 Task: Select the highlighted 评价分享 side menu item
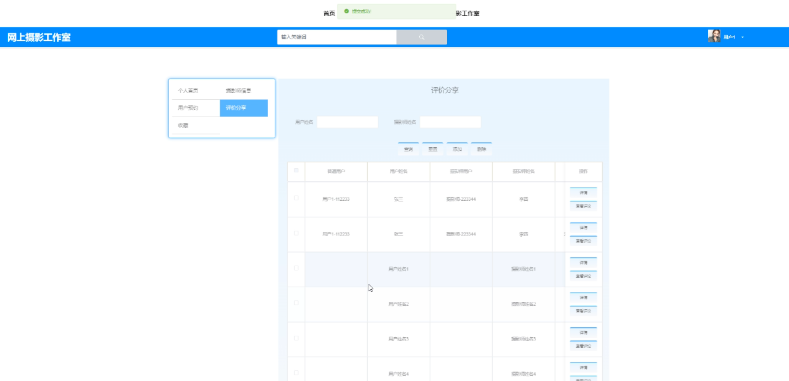coord(243,108)
